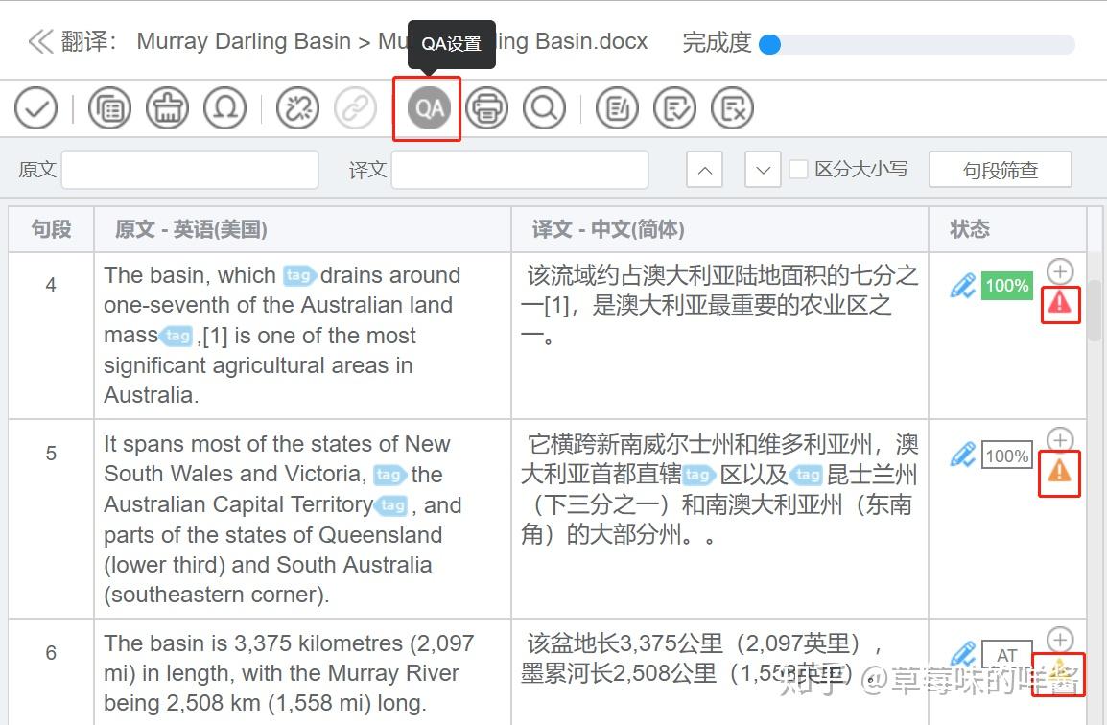Click the search magnifier icon
Viewport: 1107px width, 725px height.
pyautogui.click(x=544, y=107)
